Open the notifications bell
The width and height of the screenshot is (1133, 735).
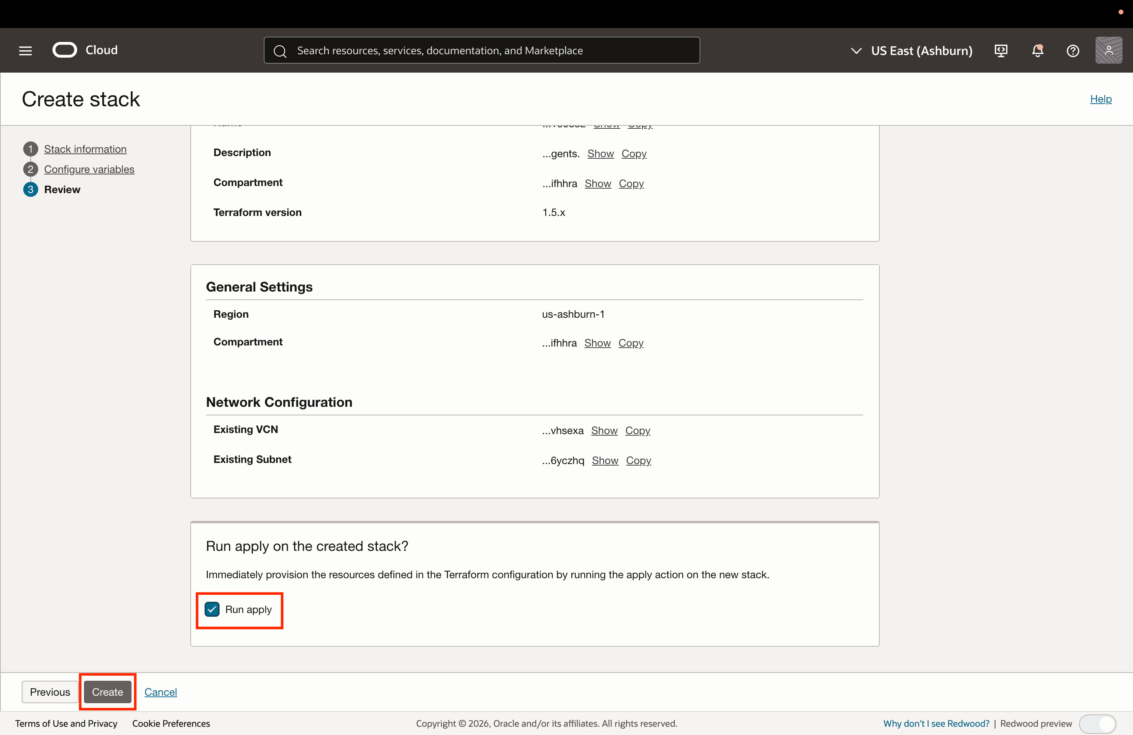pos(1037,51)
